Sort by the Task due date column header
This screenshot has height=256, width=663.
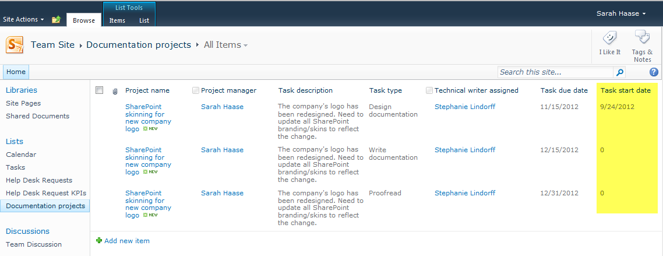(x=563, y=90)
